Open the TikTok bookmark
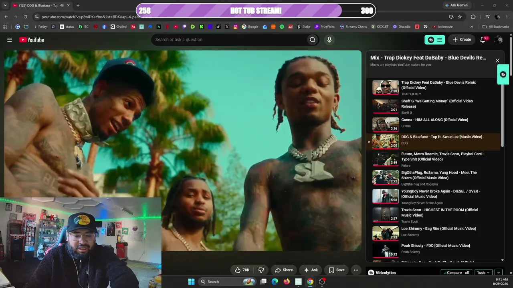Screen dimensions: 513x288 pyautogui.click(x=218, y=27)
